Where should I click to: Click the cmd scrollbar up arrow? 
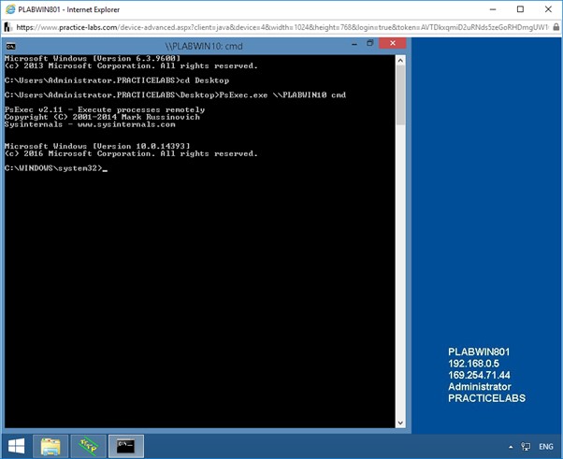point(400,61)
